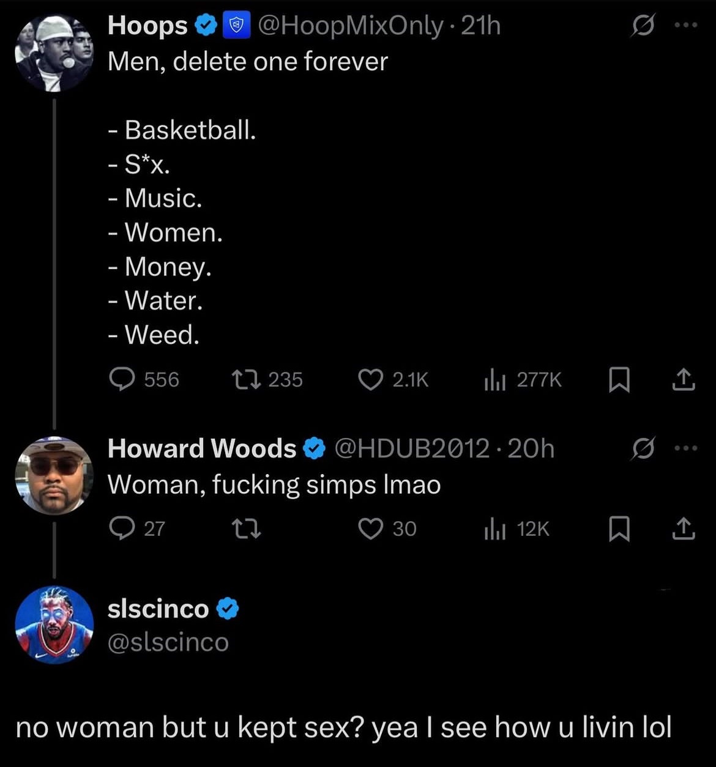Viewport: 716px width, 767px height.
Task: Open replies on Hoops tweet
Action: [122, 380]
